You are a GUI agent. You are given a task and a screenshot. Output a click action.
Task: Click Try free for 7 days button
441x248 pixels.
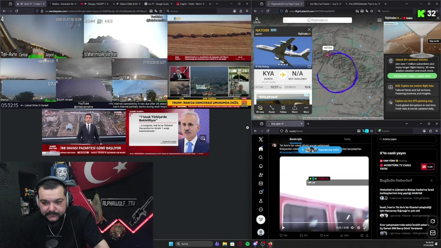(412, 76)
